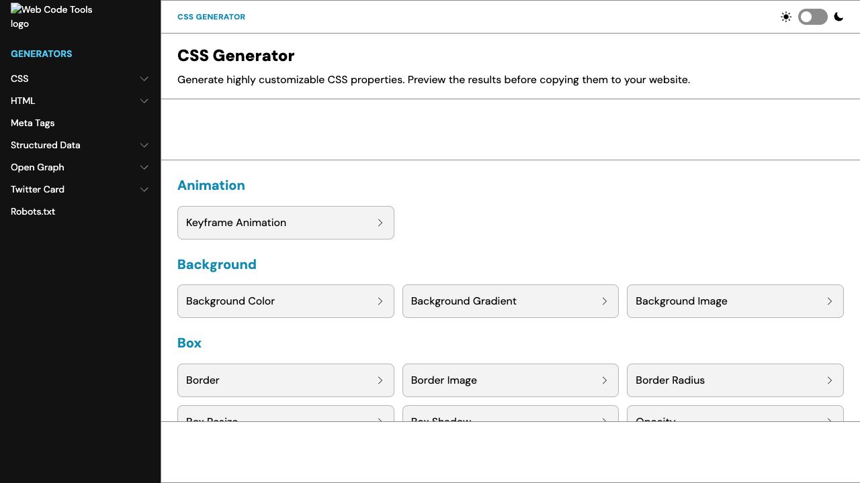
Task: Click the chevron on Border Radius card
Action: point(829,380)
